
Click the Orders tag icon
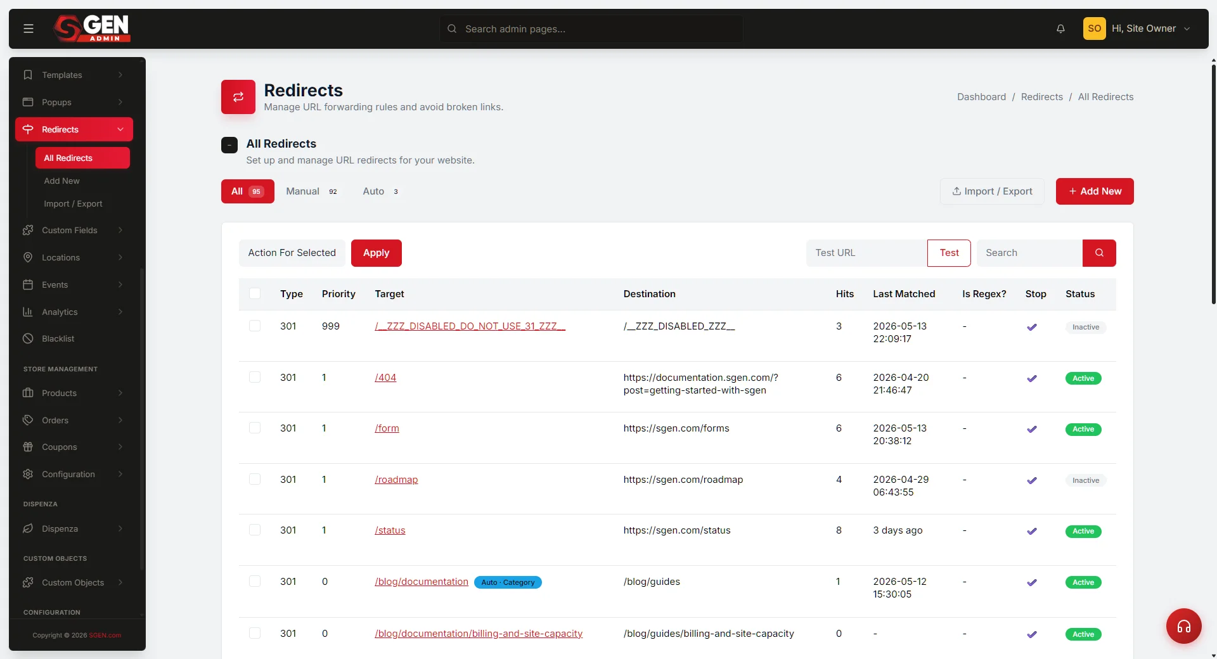pyautogui.click(x=28, y=420)
